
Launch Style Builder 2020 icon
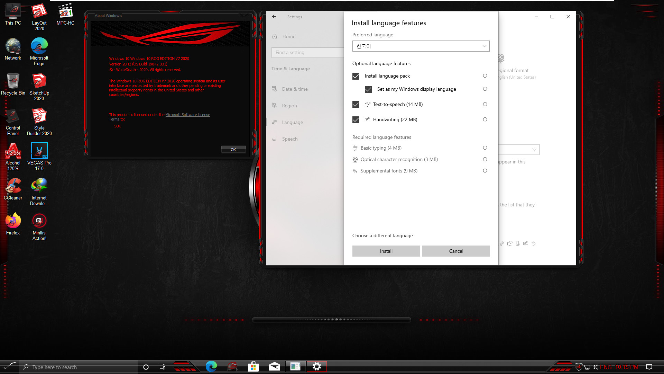click(x=39, y=122)
